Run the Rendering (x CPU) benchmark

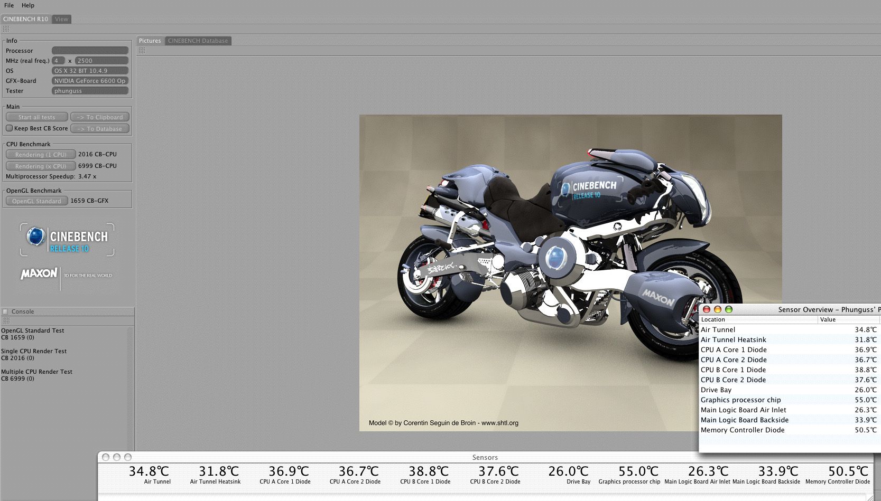41,166
